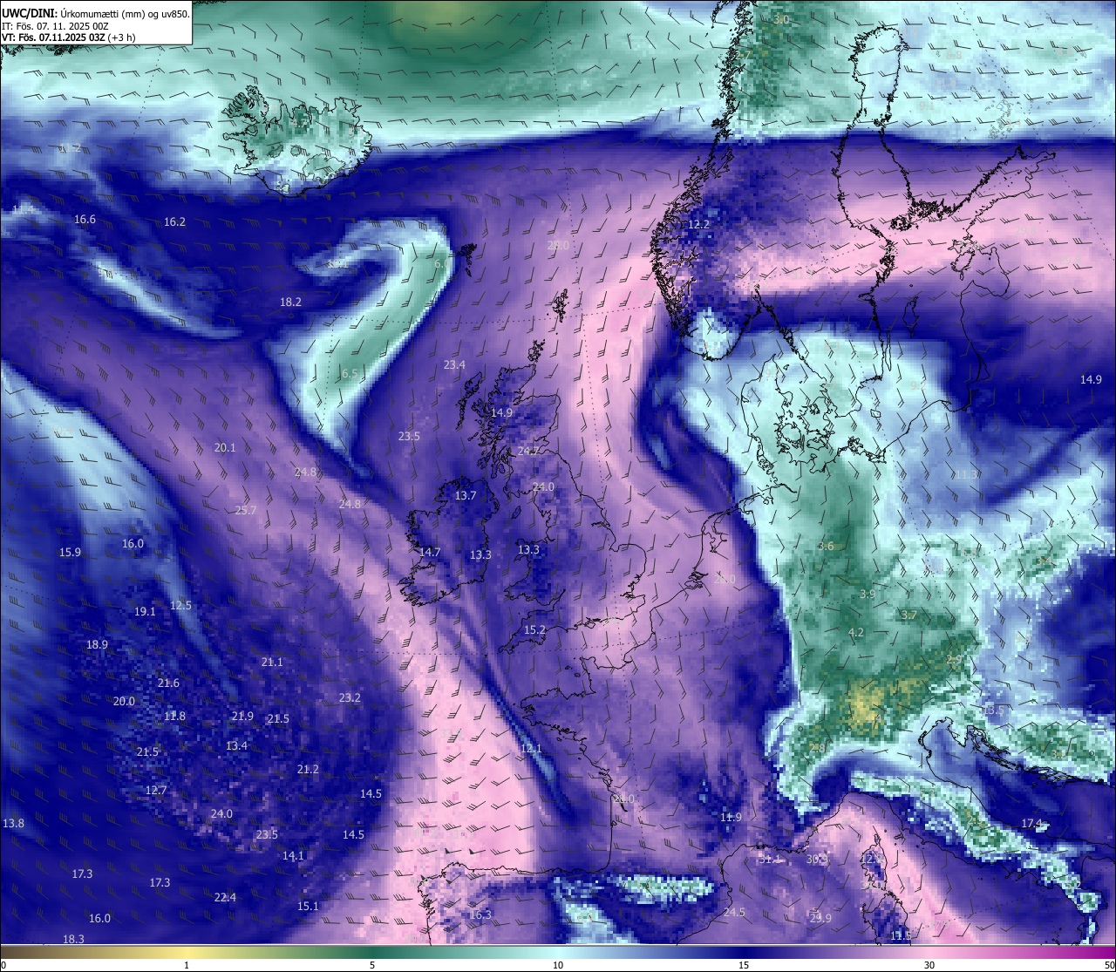
Task: Click the 6.5 value in the green band
Action: 350,374
